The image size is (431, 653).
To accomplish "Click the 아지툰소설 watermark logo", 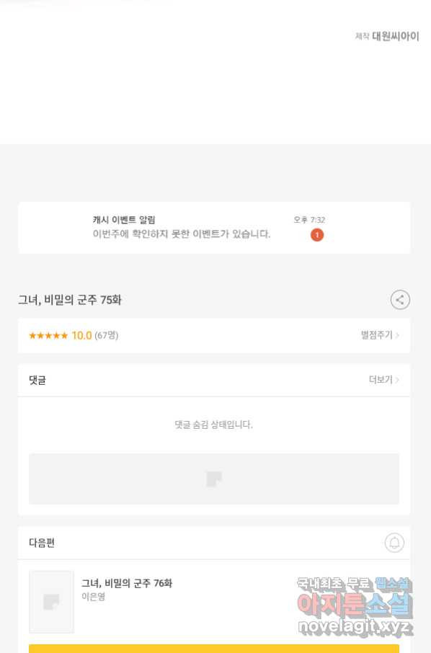I will coord(355,604).
